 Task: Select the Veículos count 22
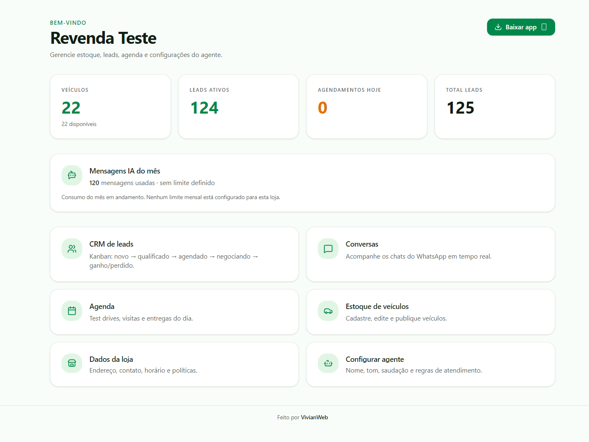(71, 108)
